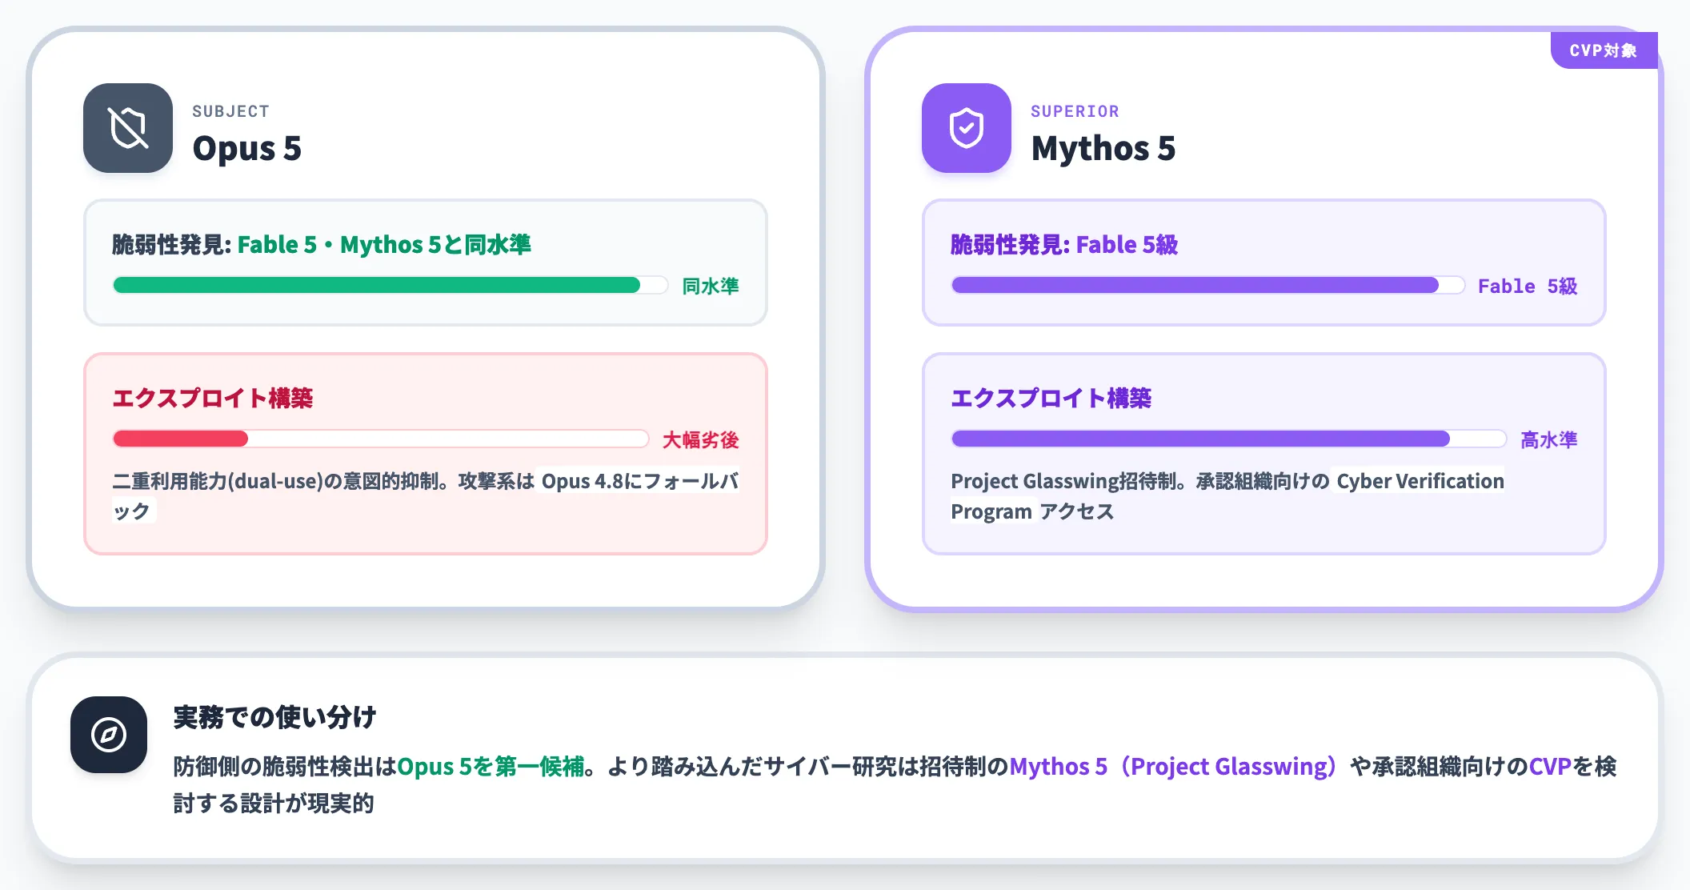Click 脆弱性発見: Fable 5・Mythos 5と同水準 title
Screen dimensions: 1690x890
pos(322,244)
